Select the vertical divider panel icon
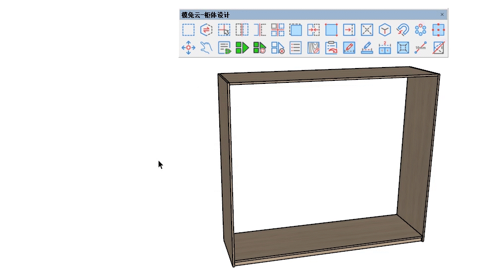496x280 pixels. 242,30
